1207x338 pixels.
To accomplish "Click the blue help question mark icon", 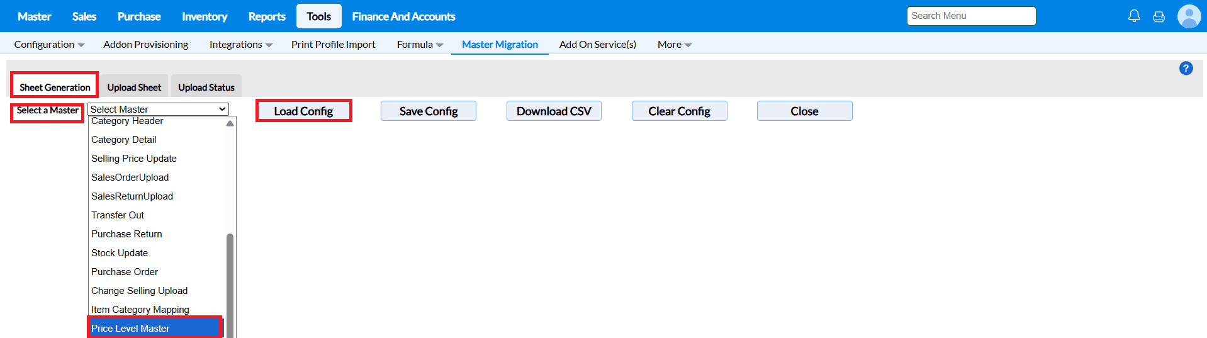I will (x=1186, y=69).
